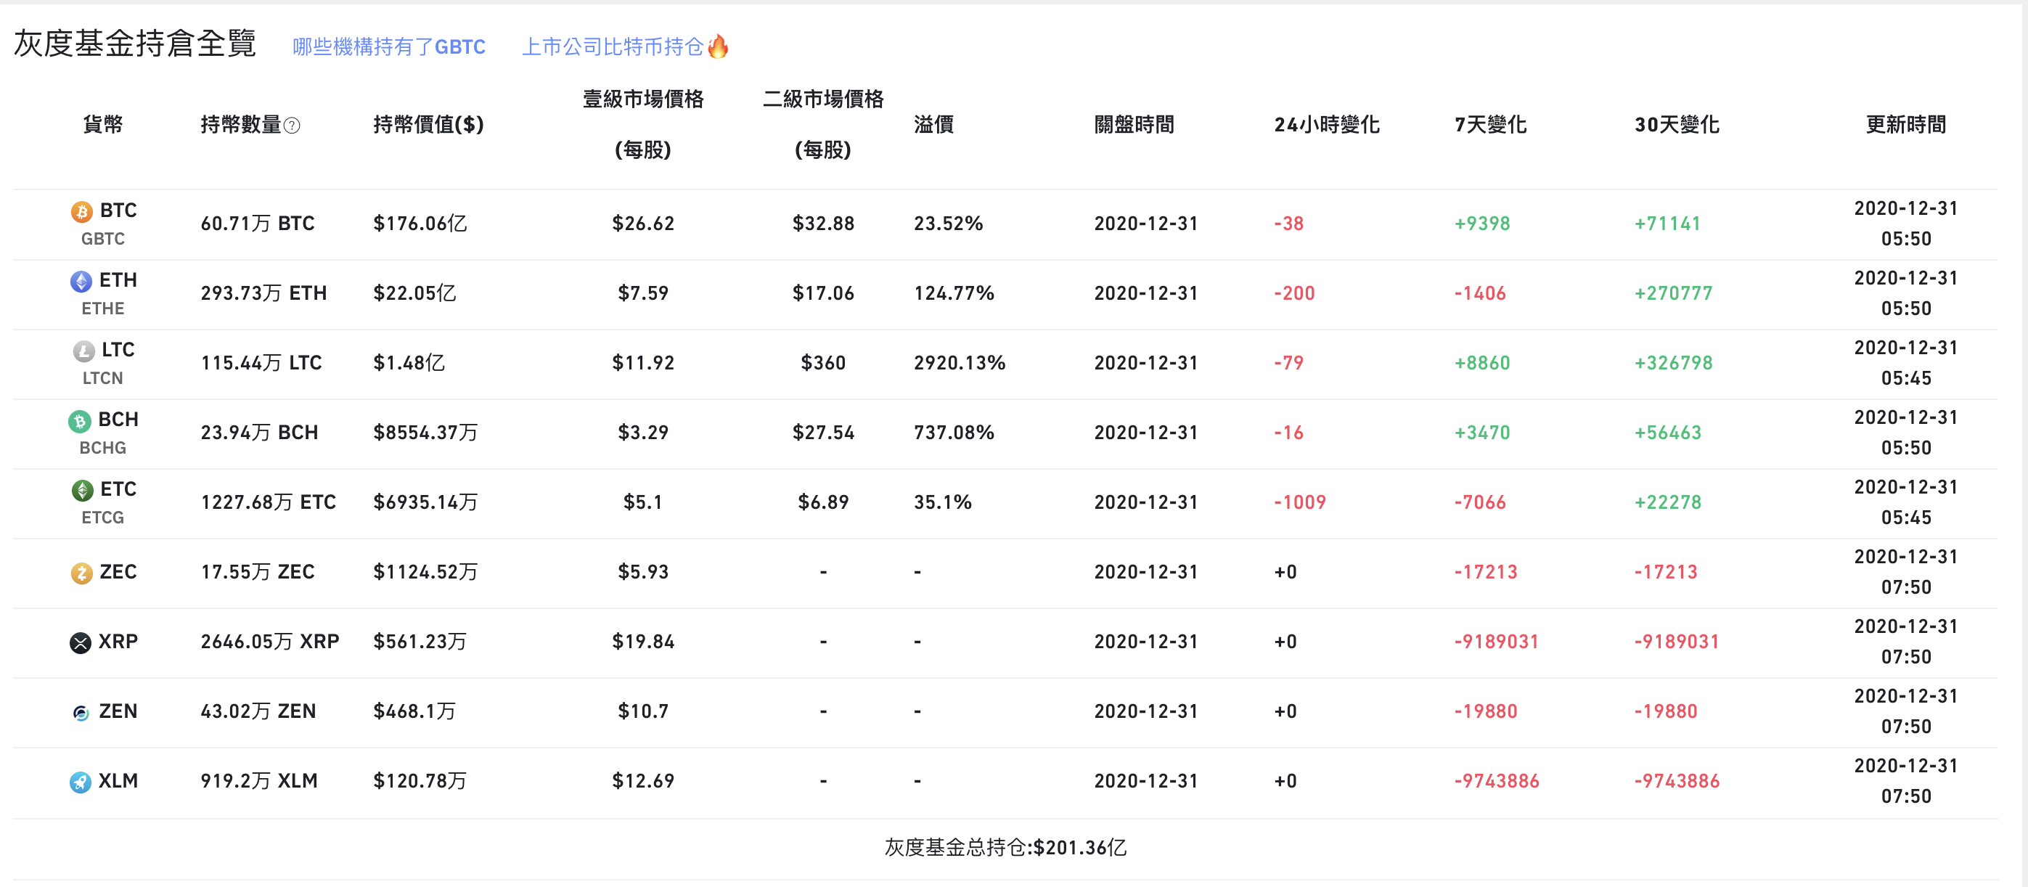The image size is (2028, 887).
Task: Open the 哪些機構持有了GBTC link
Action: click(389, 47)
